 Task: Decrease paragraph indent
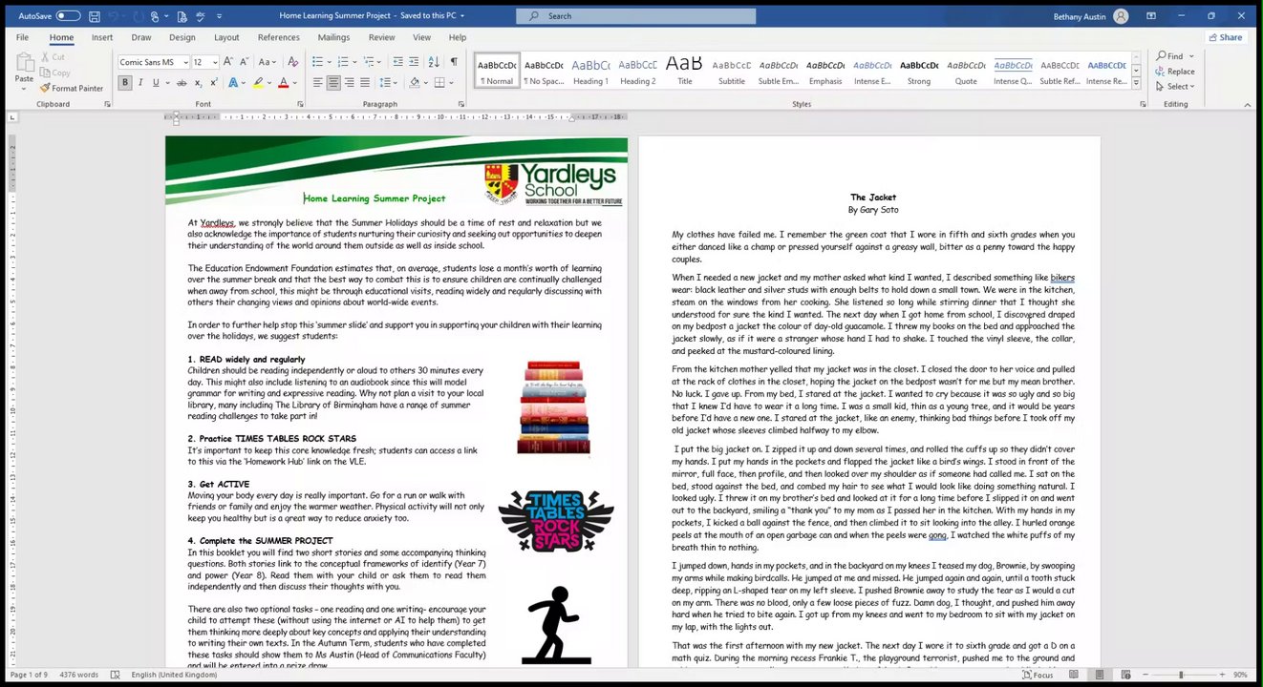coord(396,62)
